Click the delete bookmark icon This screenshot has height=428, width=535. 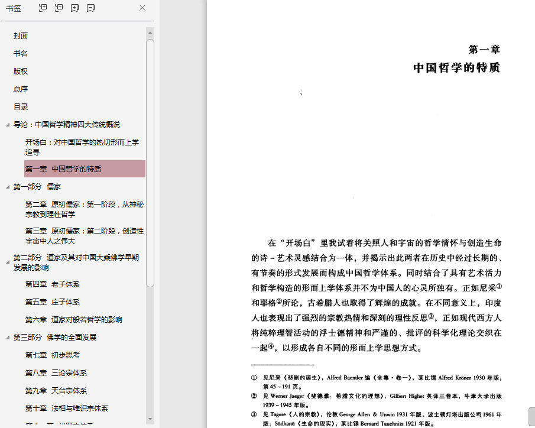90,8
